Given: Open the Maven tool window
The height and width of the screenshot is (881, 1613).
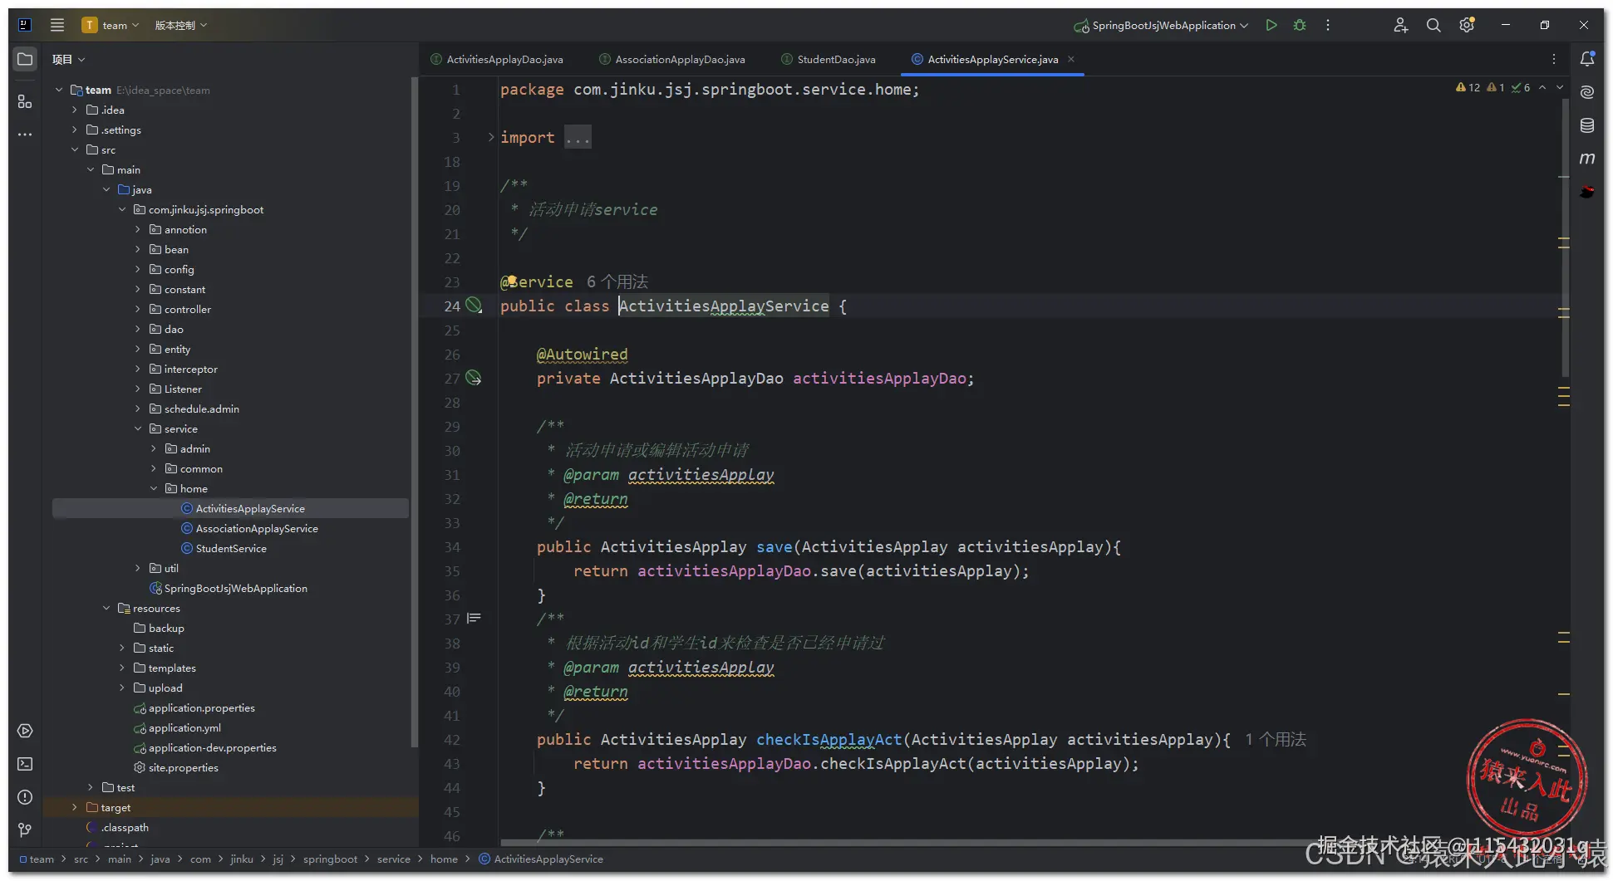Looking at the screenshot, I should point(1587,159).
